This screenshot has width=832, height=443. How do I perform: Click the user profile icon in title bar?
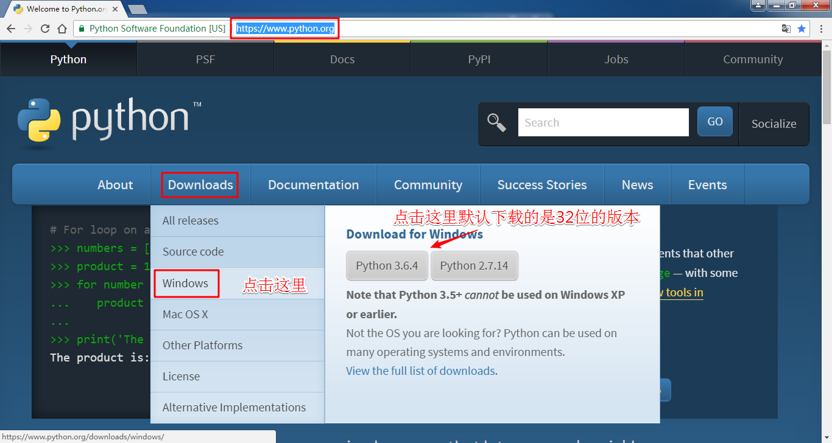tap(758, 5)
